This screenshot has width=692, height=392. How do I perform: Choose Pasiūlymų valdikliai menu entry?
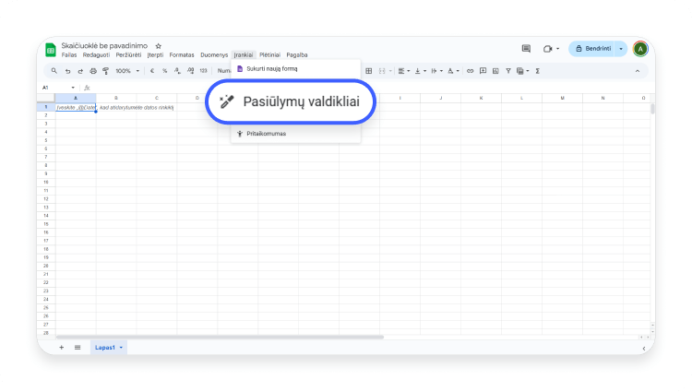tap(291, 101)
